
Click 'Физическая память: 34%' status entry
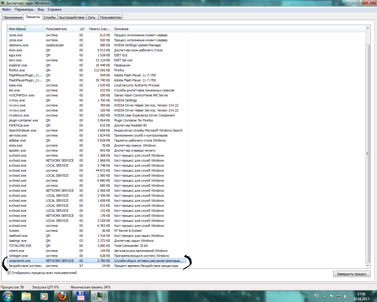tap(90, 287)
